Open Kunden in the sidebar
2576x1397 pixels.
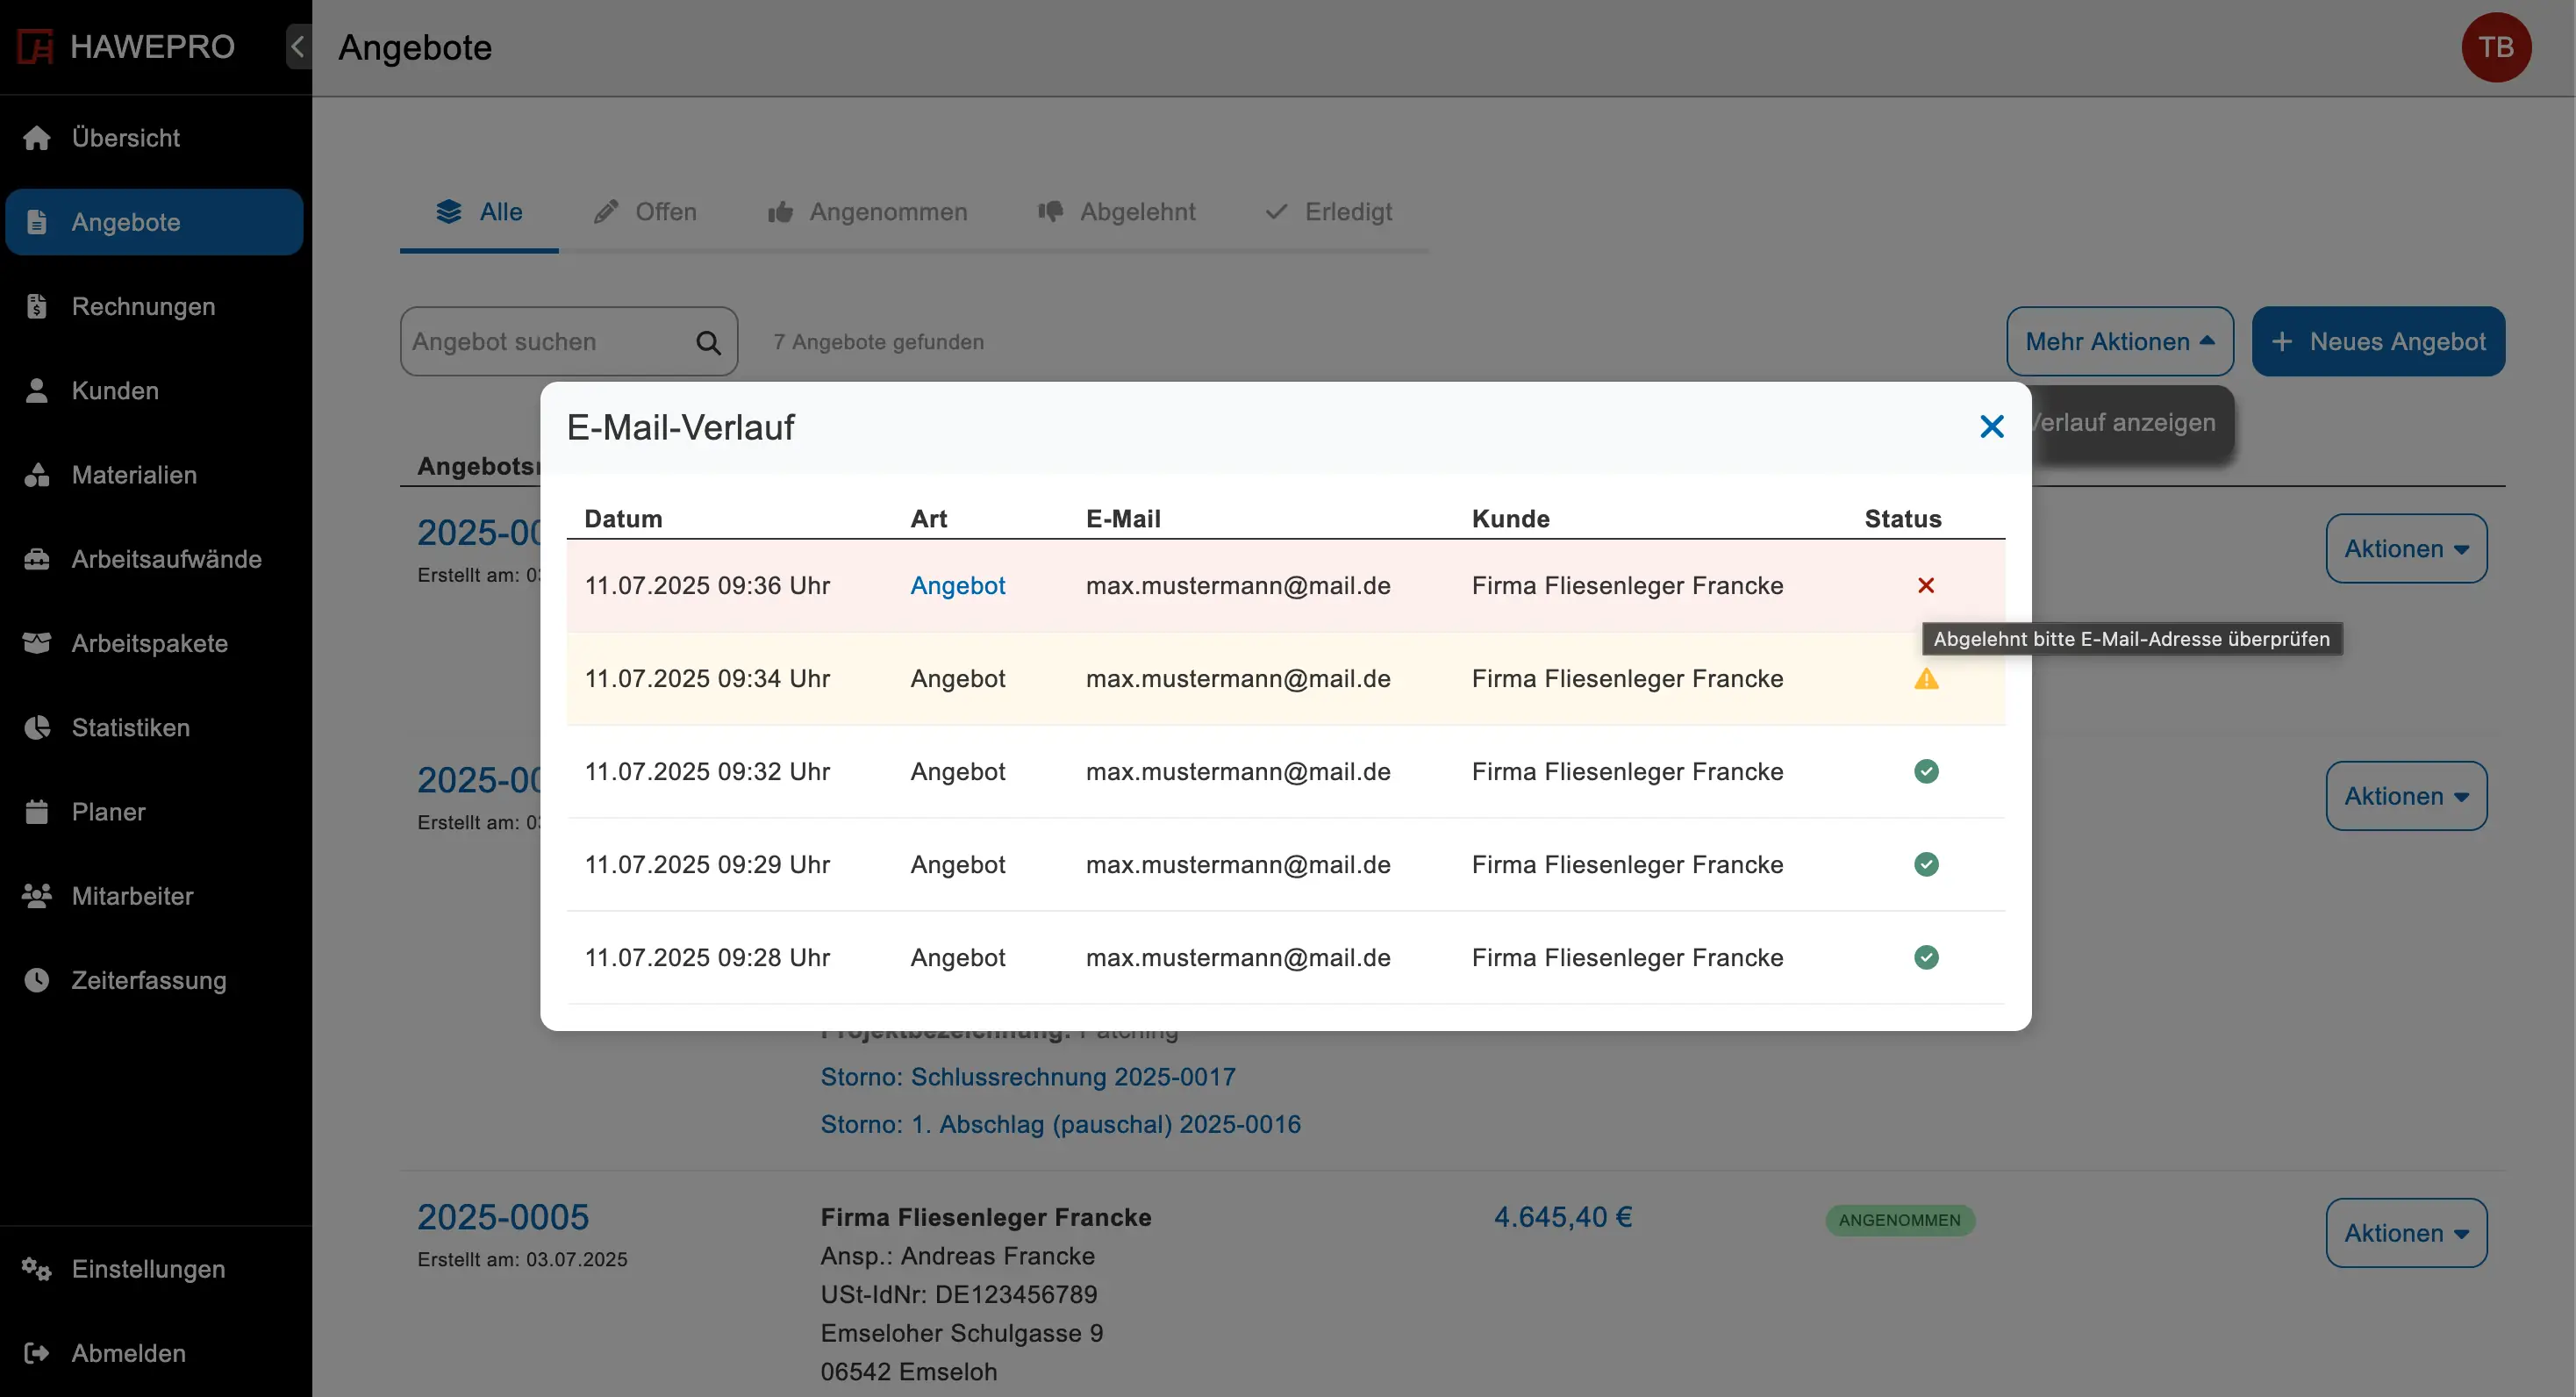click(x=154, y=390)
